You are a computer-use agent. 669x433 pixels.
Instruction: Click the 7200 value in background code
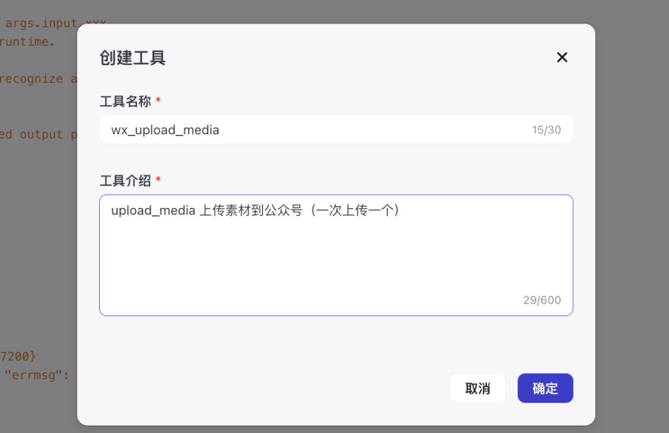(23, 356)
